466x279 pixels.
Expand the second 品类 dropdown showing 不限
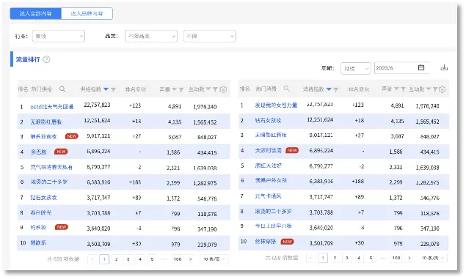coord(210,36)
